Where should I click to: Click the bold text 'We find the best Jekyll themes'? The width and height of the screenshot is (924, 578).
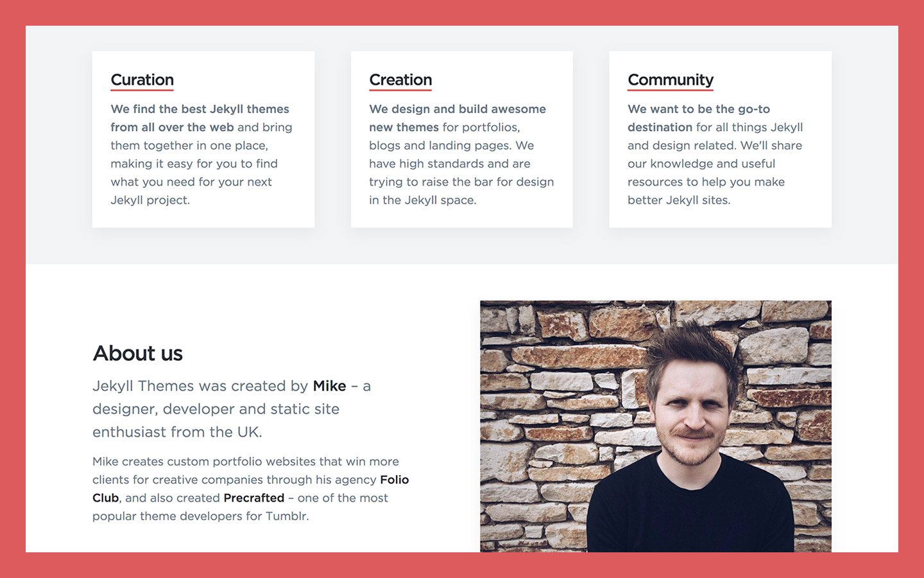pyautogui.click(x=200, y=109)
